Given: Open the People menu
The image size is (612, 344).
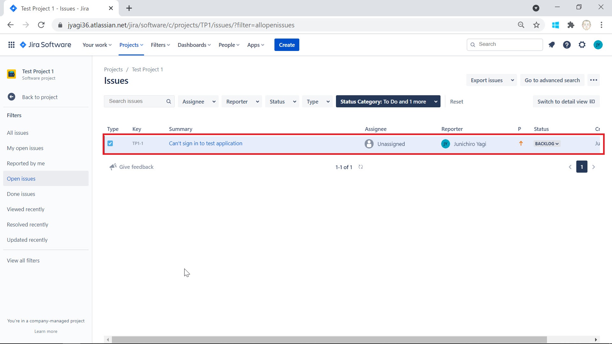Looking at the screenshot, I should 228,45.
